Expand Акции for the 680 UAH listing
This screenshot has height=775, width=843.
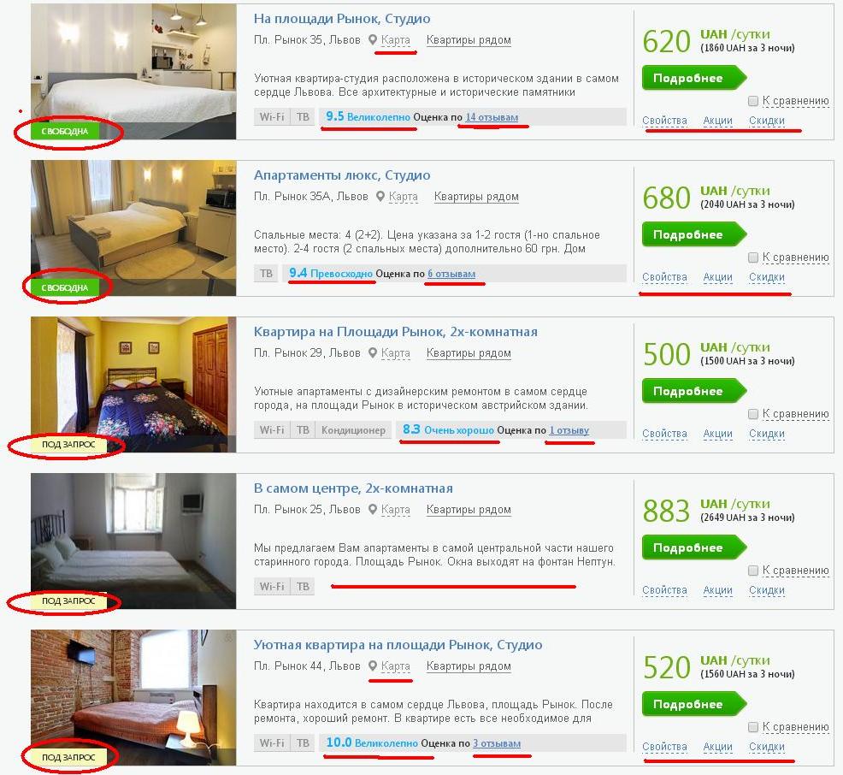(x=717, y=277)
